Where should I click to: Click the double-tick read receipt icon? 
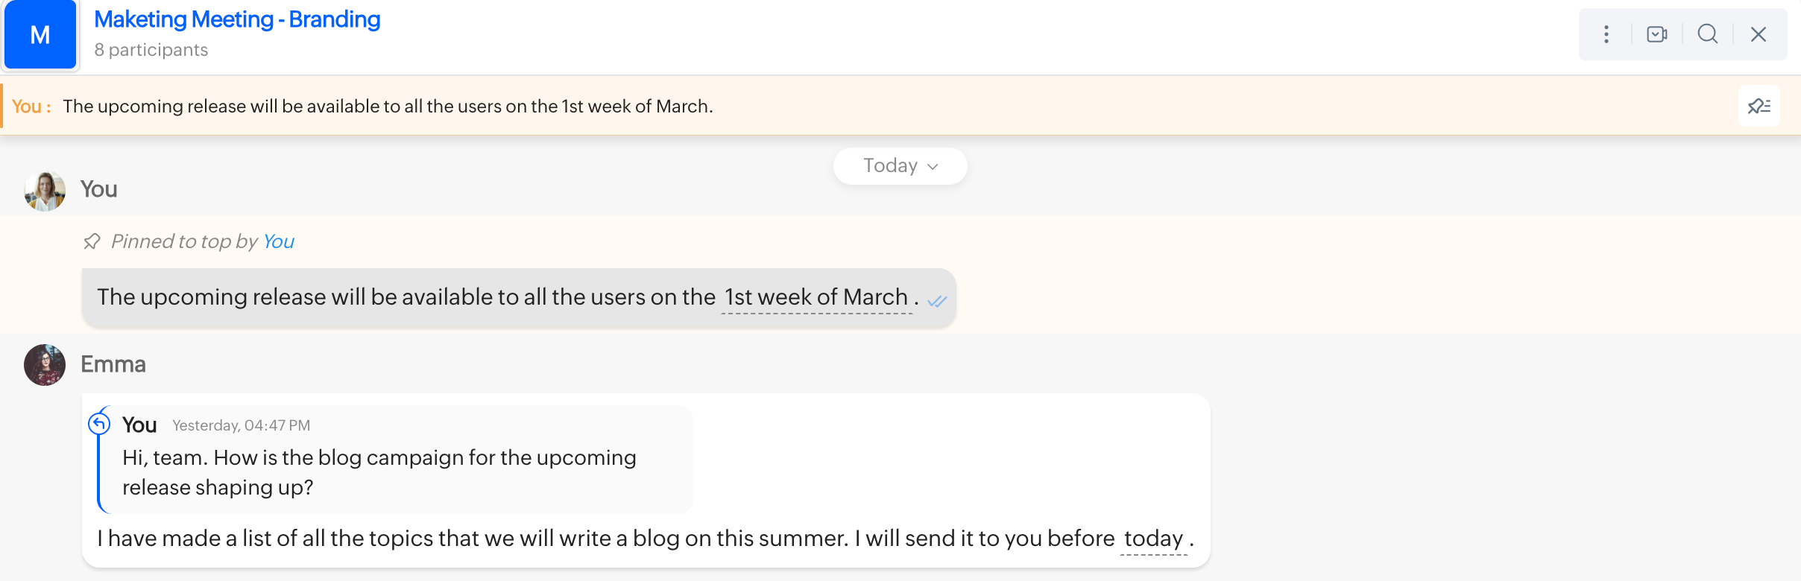[937, 301]
